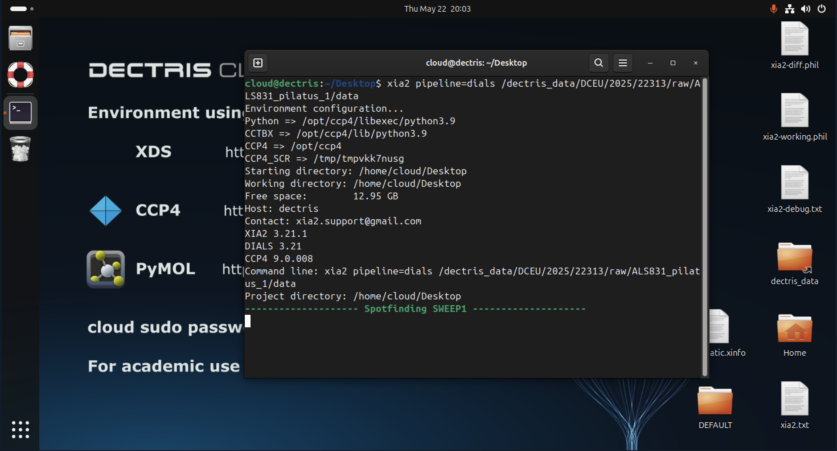Select xia2-diff.phil file on desktop

795,45
